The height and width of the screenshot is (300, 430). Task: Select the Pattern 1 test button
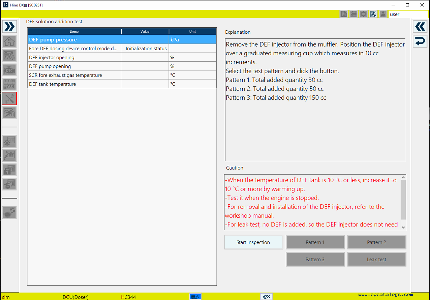tap(315, 242)
